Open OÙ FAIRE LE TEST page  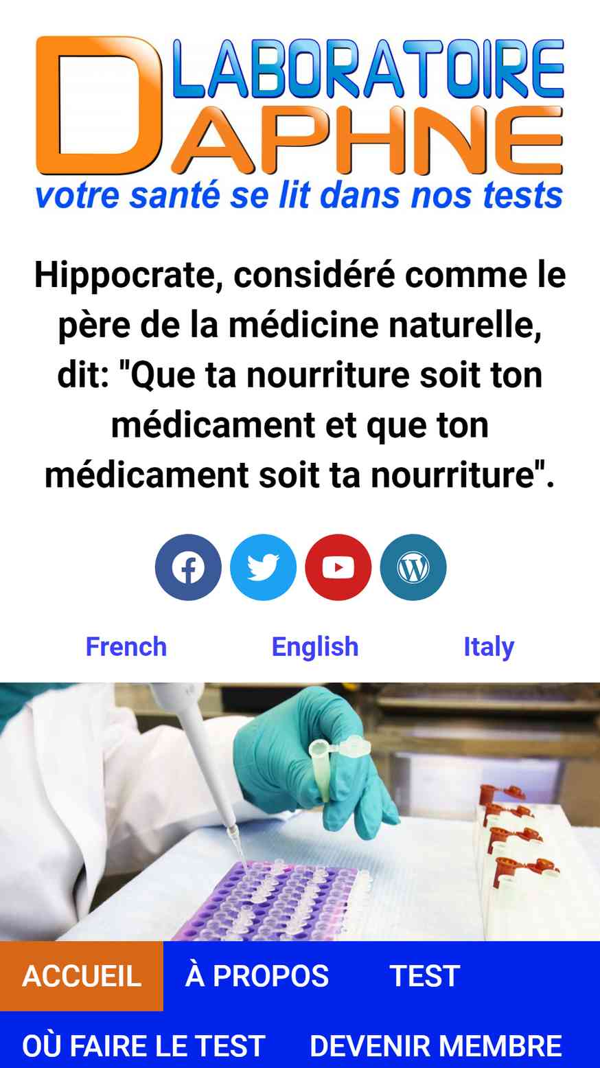point(143,1046)
